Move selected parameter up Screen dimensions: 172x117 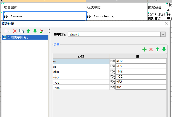coord(157,49)
